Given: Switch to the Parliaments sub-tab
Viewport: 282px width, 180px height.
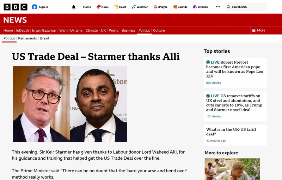Looking at the screenshot, I should (27, 38).
